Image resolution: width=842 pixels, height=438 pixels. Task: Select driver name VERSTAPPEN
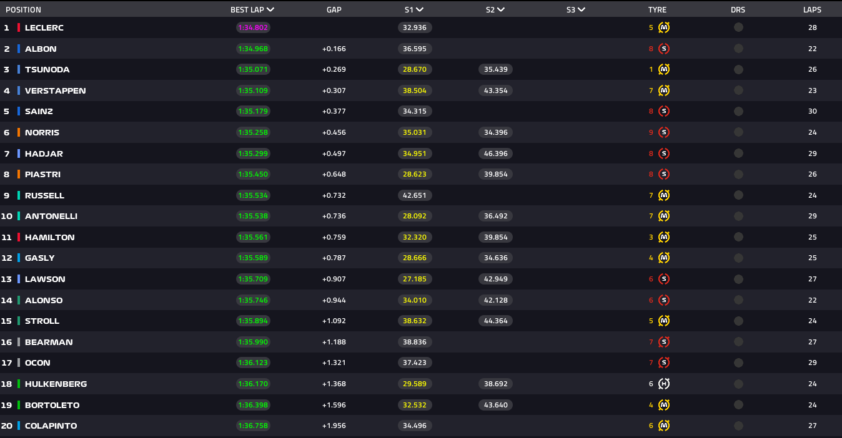click(x=55, y=90)
